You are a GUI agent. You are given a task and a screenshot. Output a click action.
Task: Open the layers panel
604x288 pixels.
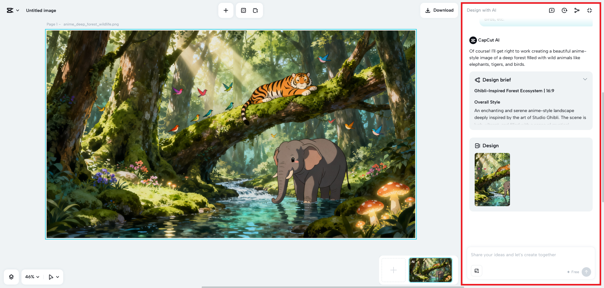click(11, 277)
